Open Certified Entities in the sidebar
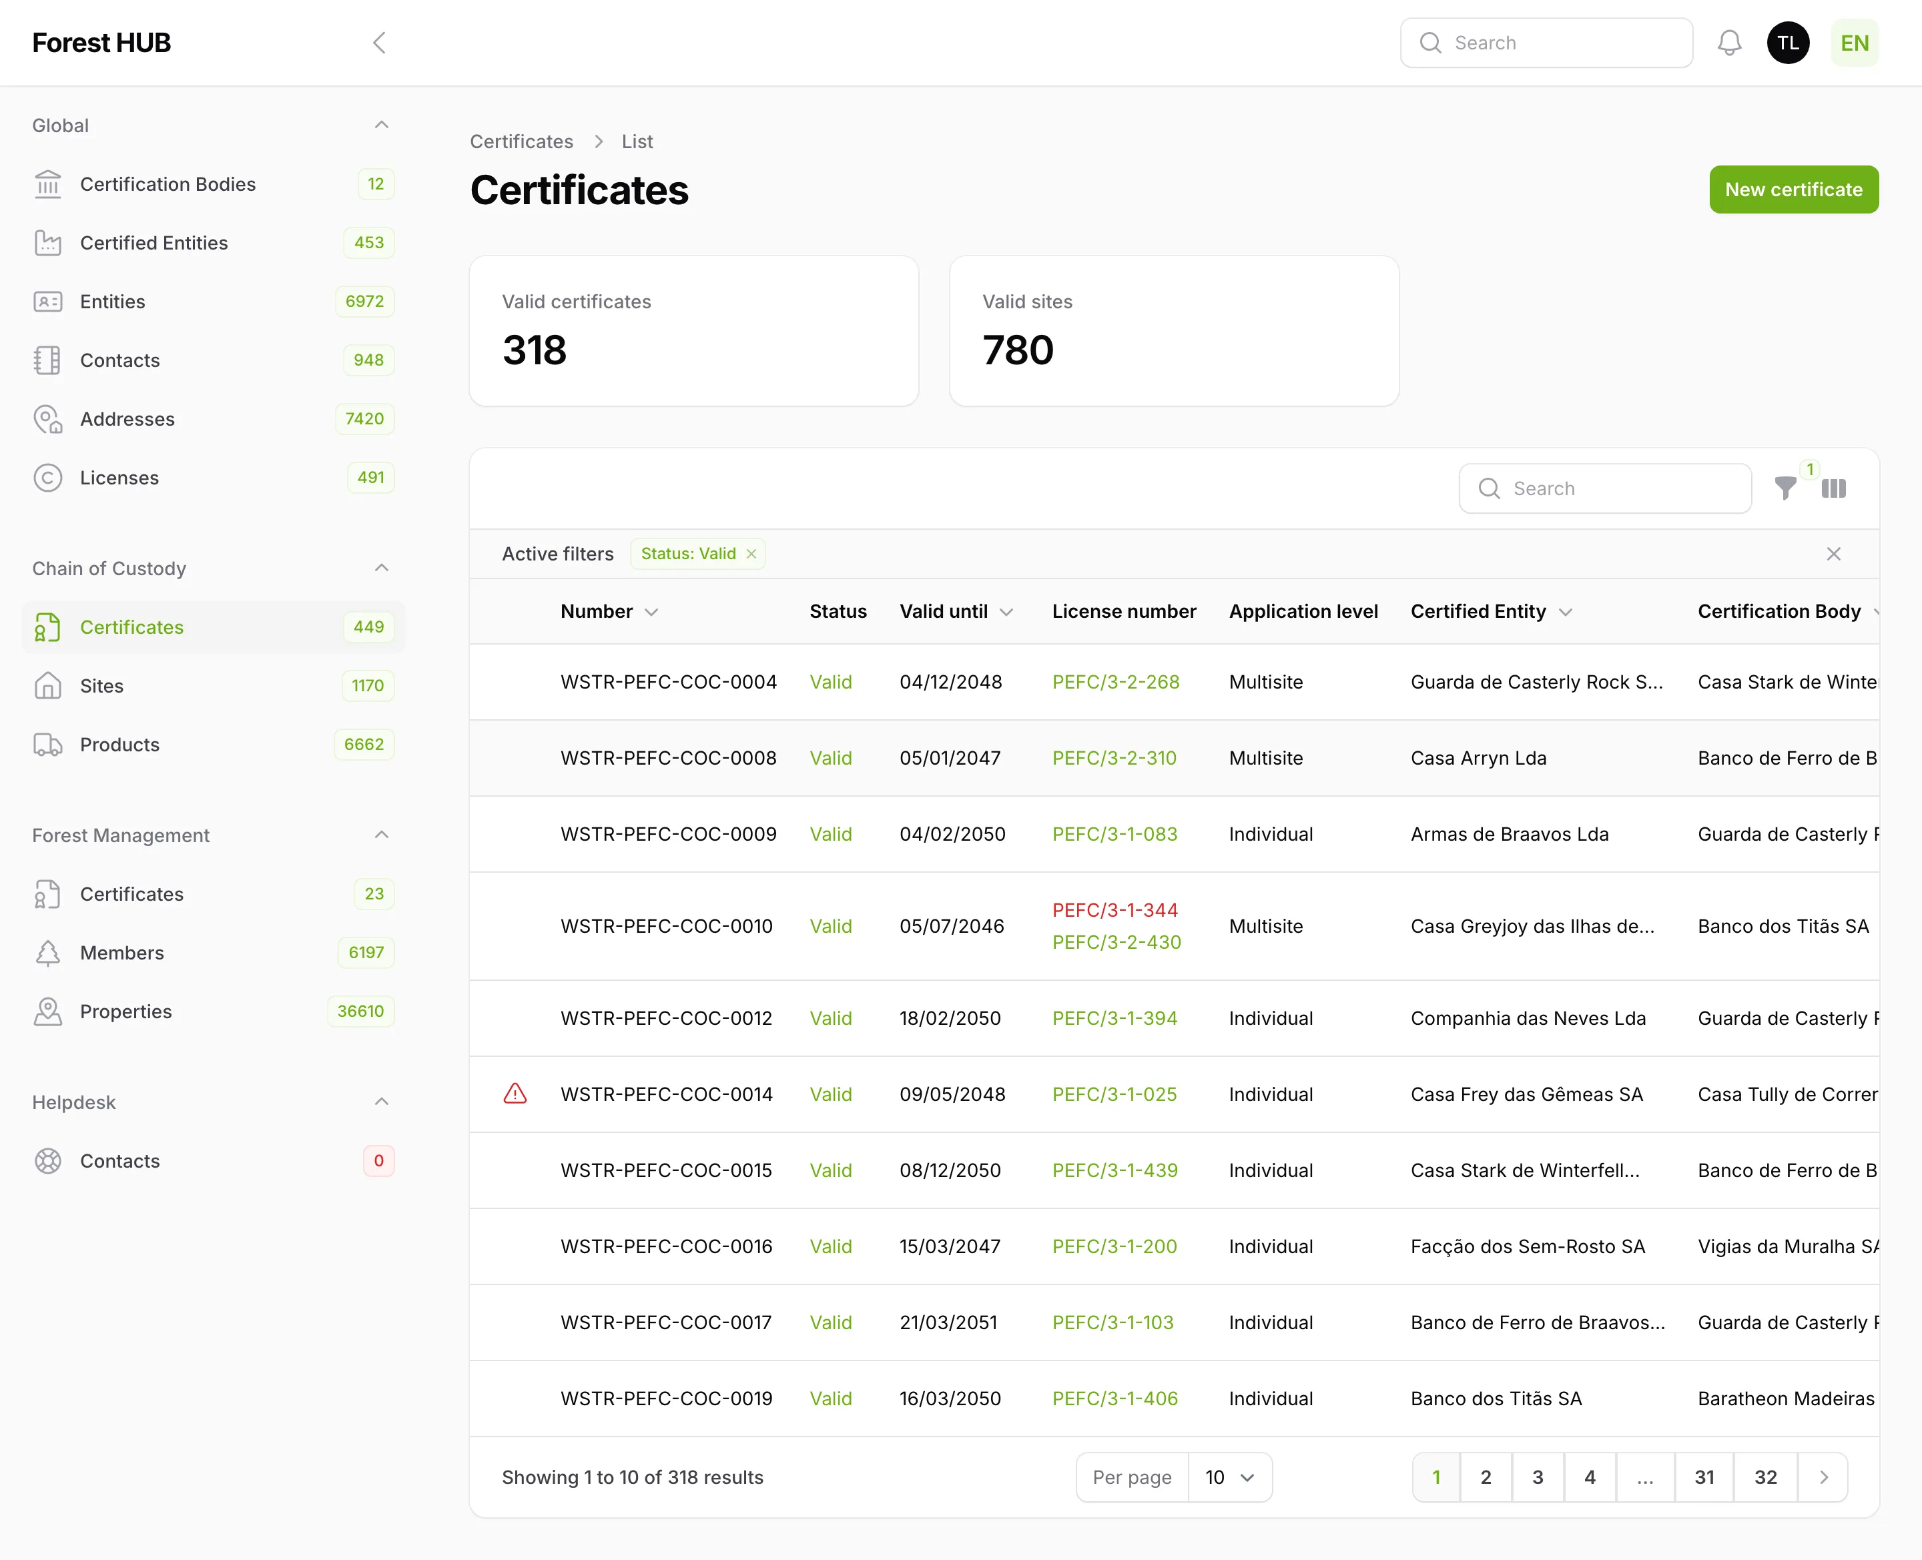The image size is (1922, 1560). 213,243
